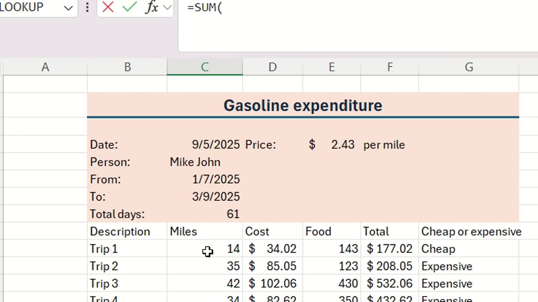Select Trip 1 food value 143

coord(332,249)
